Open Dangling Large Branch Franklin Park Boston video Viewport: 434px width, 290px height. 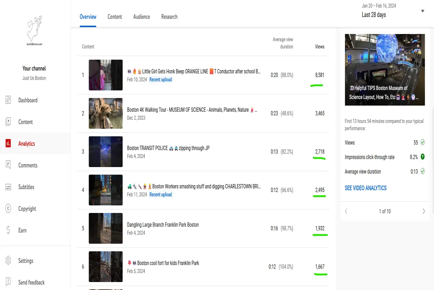(x=163, y=225)
